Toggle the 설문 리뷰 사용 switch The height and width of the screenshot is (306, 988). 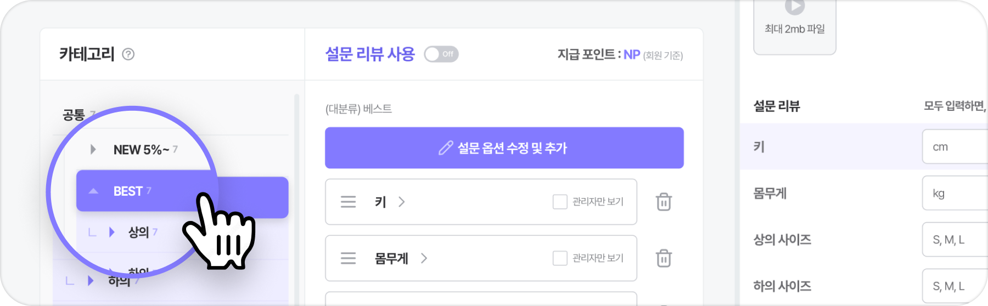[x=441, y=54]
